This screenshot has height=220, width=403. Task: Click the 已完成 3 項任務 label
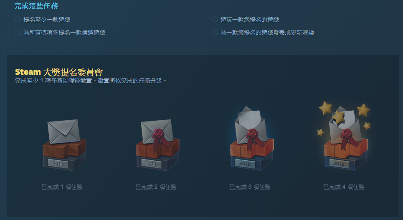(250, 187)
